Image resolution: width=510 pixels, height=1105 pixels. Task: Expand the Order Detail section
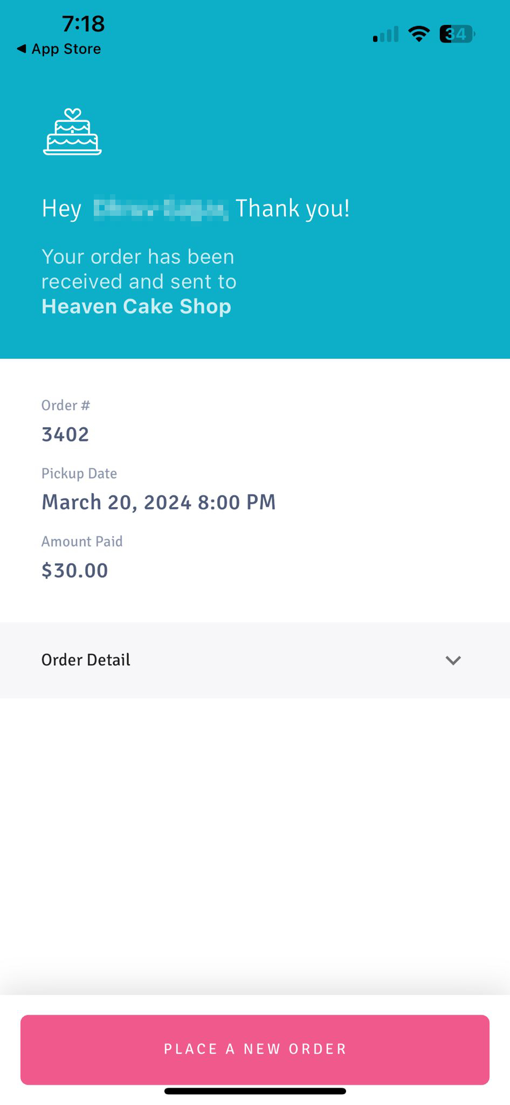(255, 660)
